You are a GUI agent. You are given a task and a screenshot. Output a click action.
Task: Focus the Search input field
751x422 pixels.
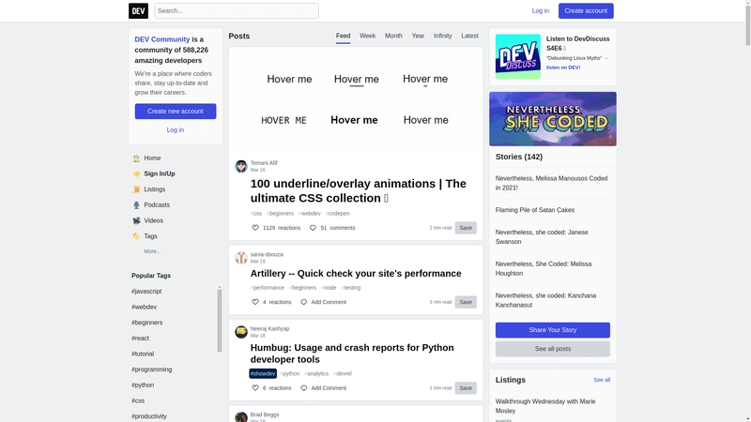pyautogui.click(x=237, y=10)
